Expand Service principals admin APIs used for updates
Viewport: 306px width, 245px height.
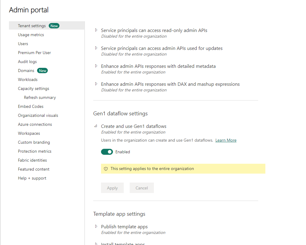(96, 48)
